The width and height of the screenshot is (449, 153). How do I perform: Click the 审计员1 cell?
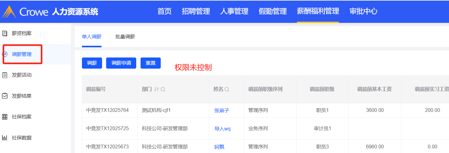[x=322, y=128]
